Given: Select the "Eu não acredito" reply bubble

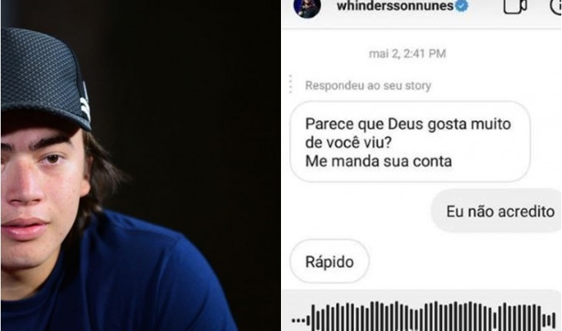Looking at the screenshot, I should [497, 211].
